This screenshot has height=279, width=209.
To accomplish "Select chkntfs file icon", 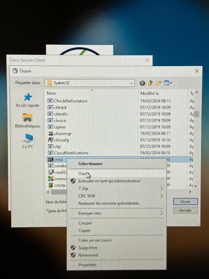I will pyautogui.click(x=50, y=114).
